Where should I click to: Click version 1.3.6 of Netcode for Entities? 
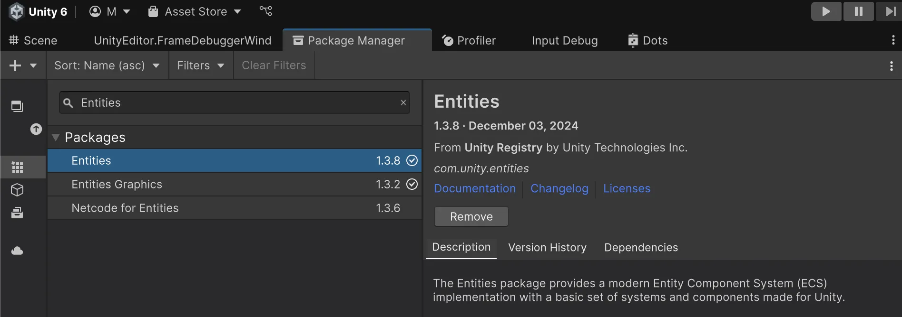point(388,208)
